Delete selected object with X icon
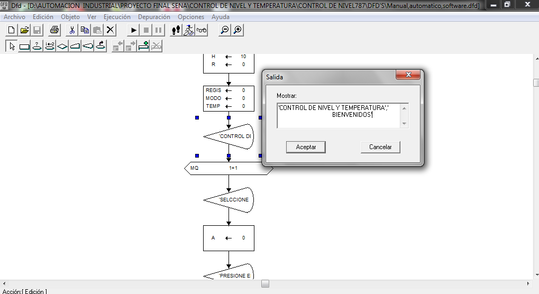539x294 pixels. click(x=110, y=30)
